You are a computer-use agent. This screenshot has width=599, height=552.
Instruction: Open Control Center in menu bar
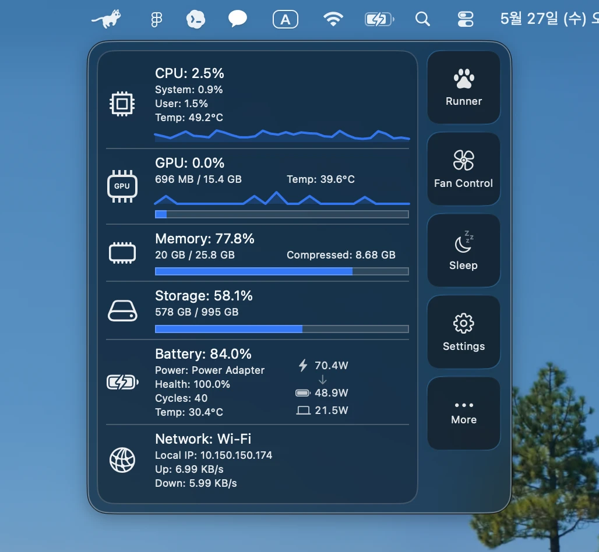coord(466,19)
